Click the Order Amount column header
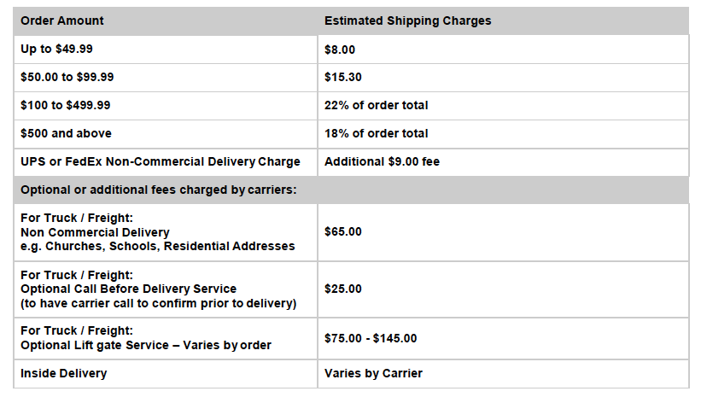The image size is (707, 403). pos(166,20)
